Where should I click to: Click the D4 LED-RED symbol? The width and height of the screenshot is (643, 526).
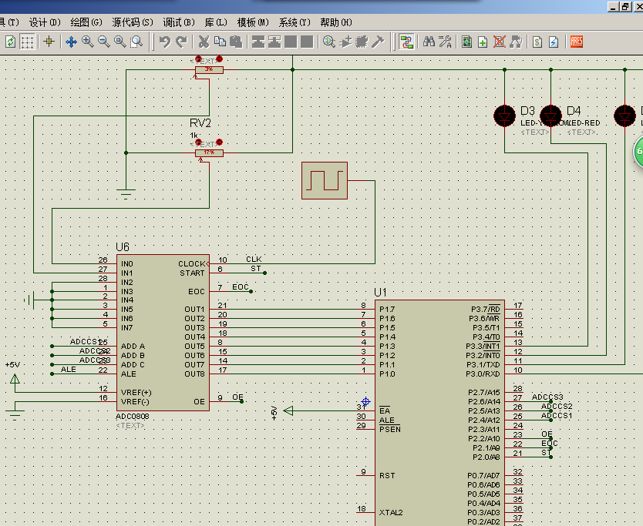coord(550,116)
